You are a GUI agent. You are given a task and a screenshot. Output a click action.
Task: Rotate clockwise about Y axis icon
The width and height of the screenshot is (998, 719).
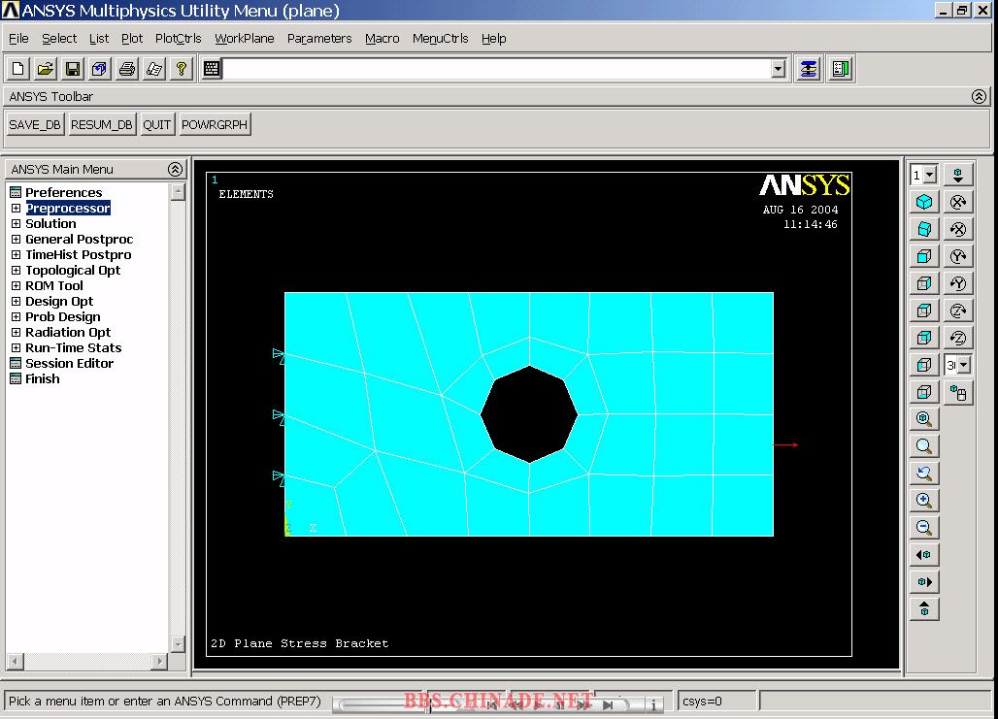pyautogui.click(x=958, y=256)
